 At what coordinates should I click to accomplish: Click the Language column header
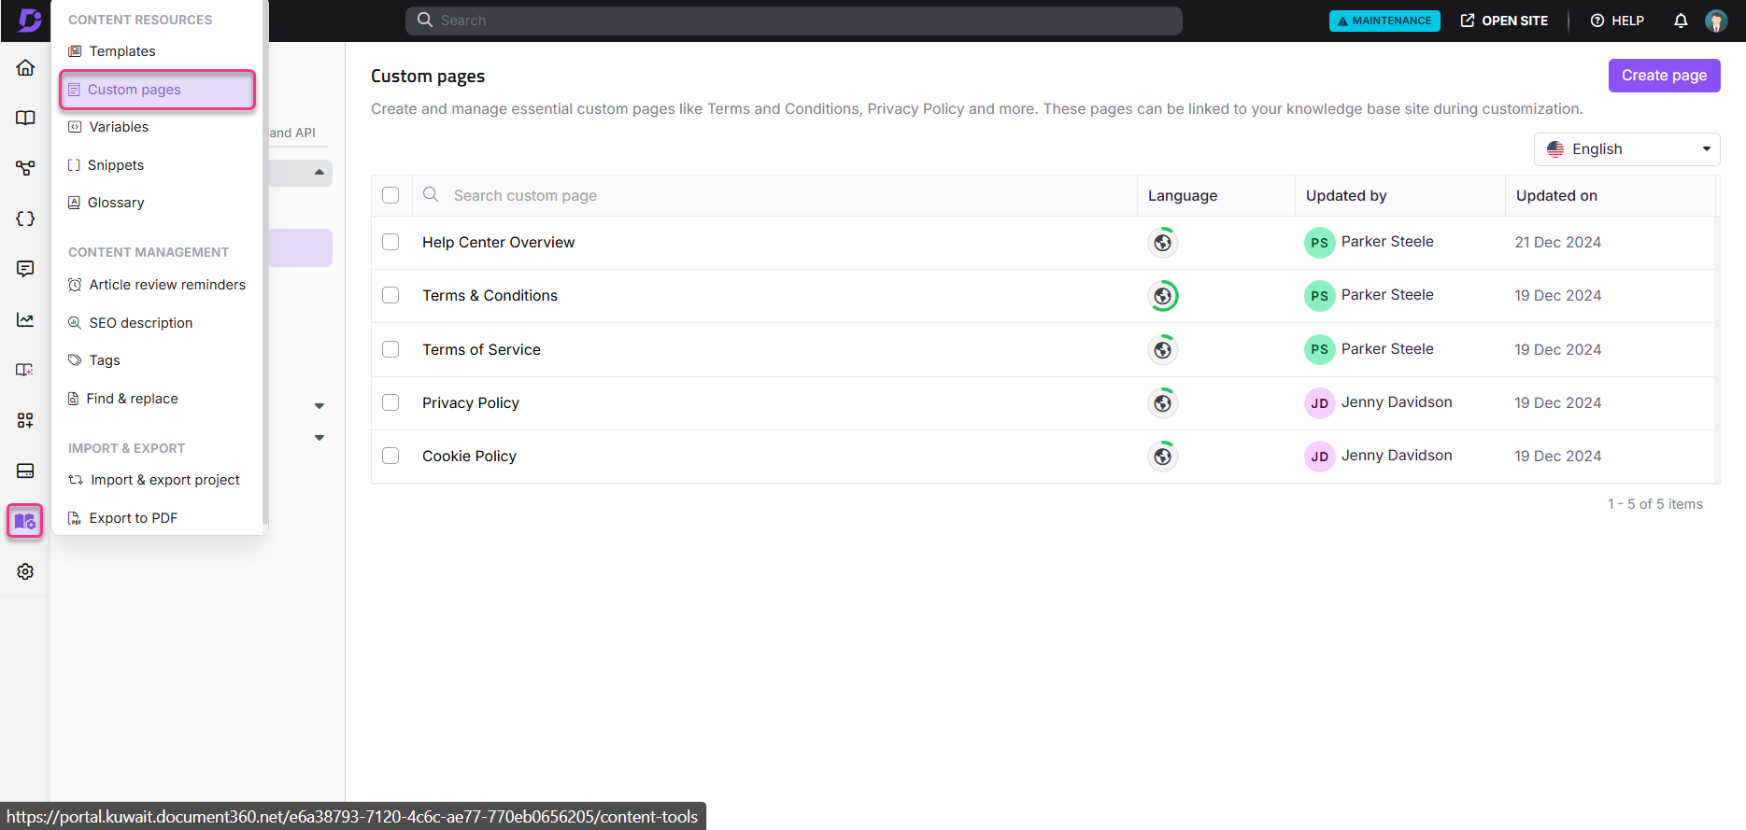point(1183,196)
